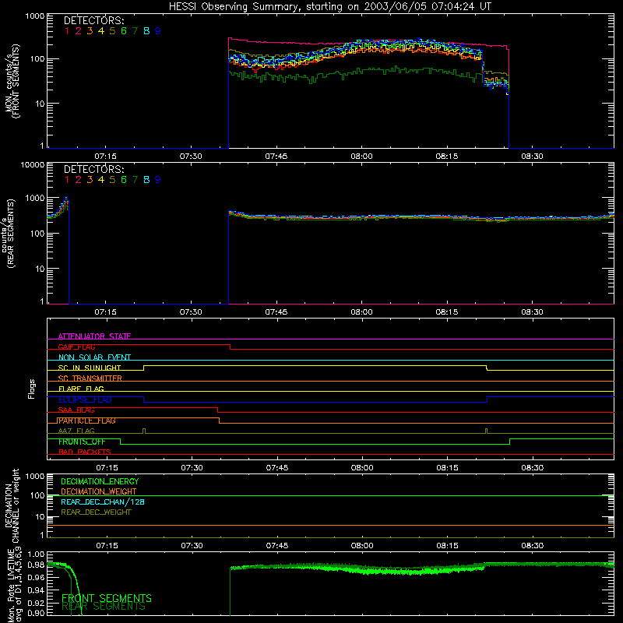Image resolution: width=623 pixels, height=623 pixels.
Task: Click the Flags axis title
Action: coord(32,389)
